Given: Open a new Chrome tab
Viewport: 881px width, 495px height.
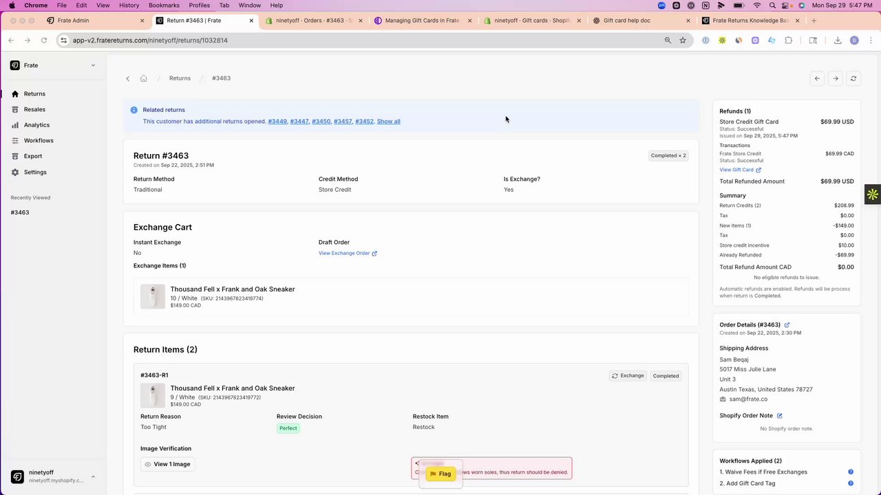Looking at the screenshot, I should (x=814, y=21).
